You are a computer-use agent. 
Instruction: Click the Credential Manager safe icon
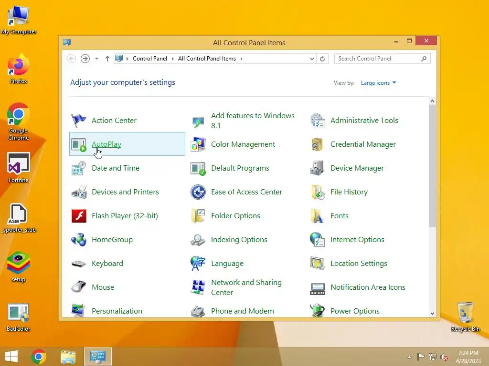pos(317,144)
